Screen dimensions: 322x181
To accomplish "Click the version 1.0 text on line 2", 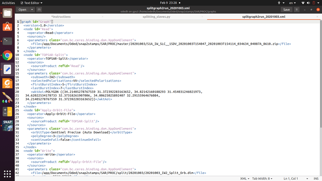I will [x=43, y=26].
